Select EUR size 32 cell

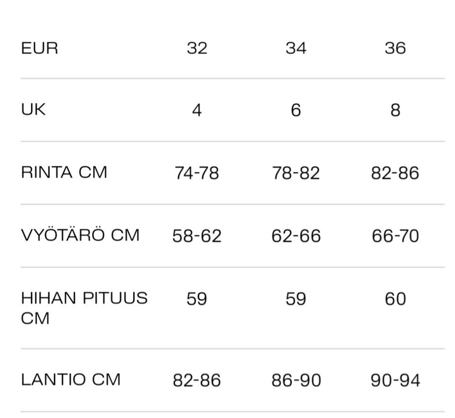(197, 48)
